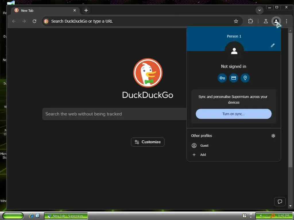Open the tab search dropdown arrow
294x220 pixels.
pyautogui.click(x=260, y=10)
